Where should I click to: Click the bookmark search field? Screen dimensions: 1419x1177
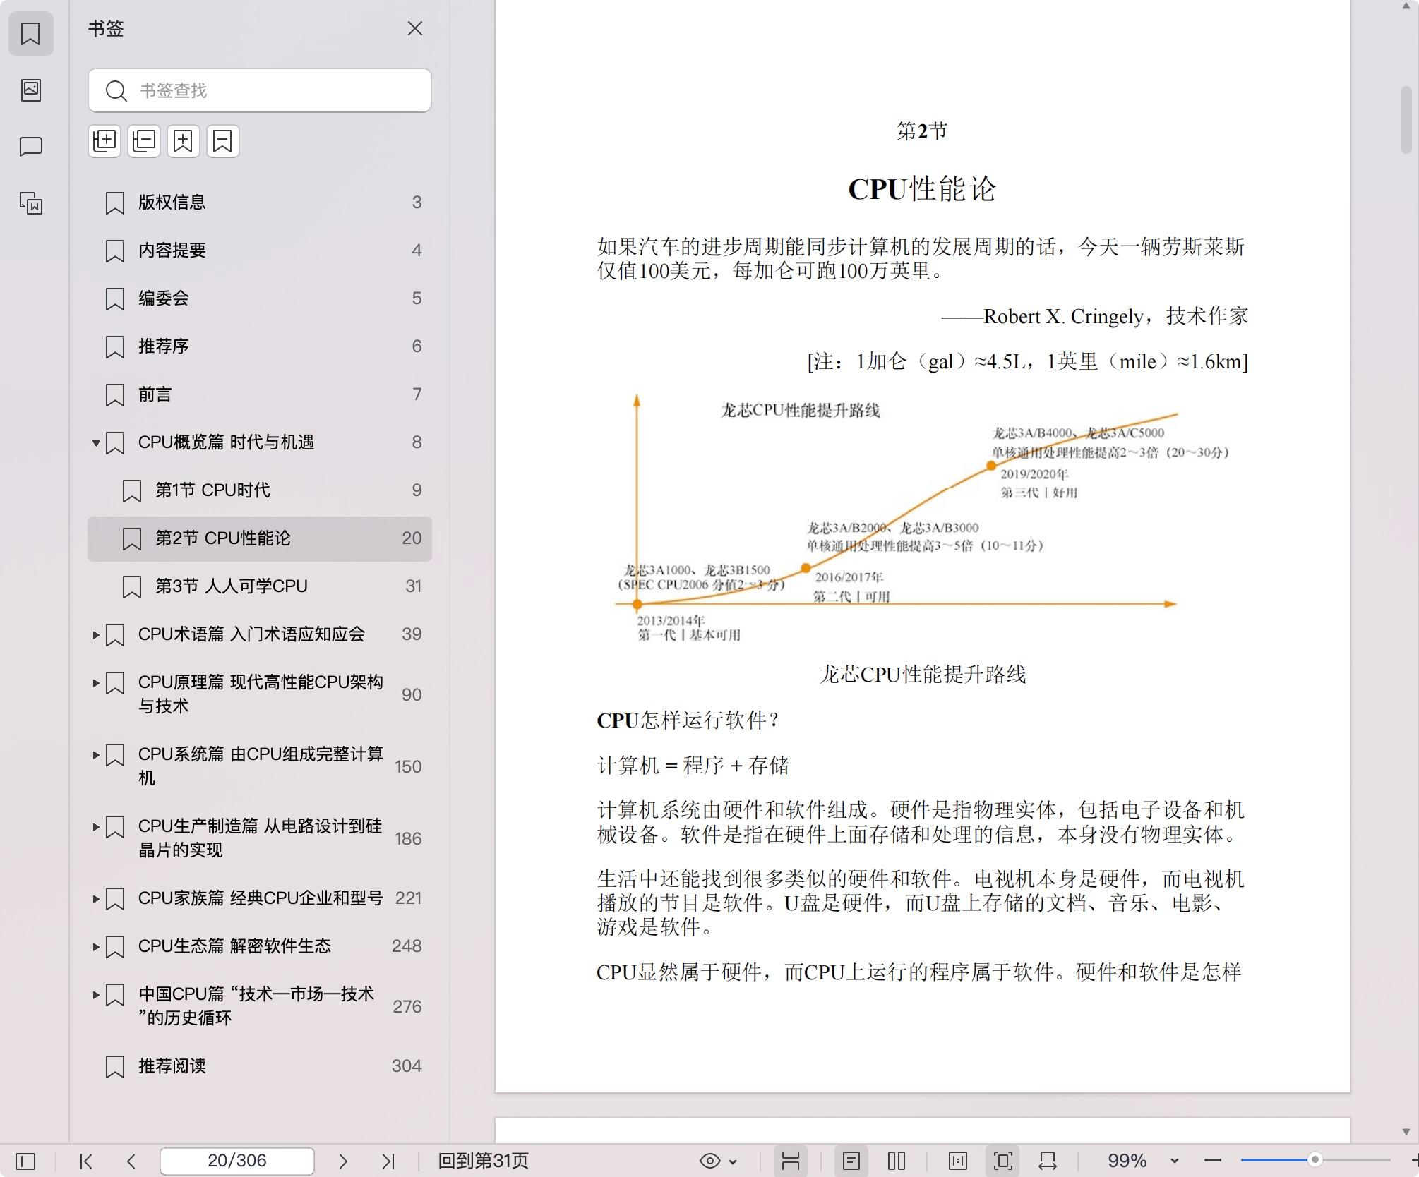pos(260,90)
